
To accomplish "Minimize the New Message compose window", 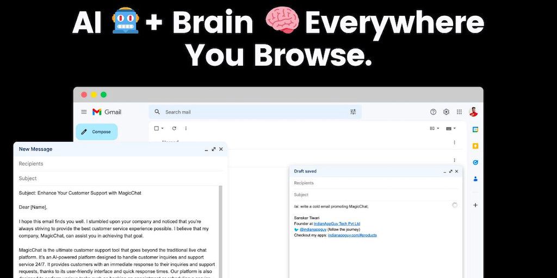I will pos(206,150).
